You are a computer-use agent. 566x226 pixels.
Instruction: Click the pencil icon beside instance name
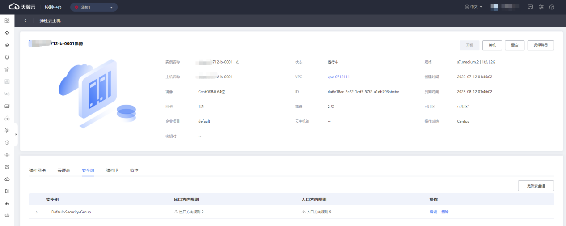pyautogui.click(x=237, y=62)
